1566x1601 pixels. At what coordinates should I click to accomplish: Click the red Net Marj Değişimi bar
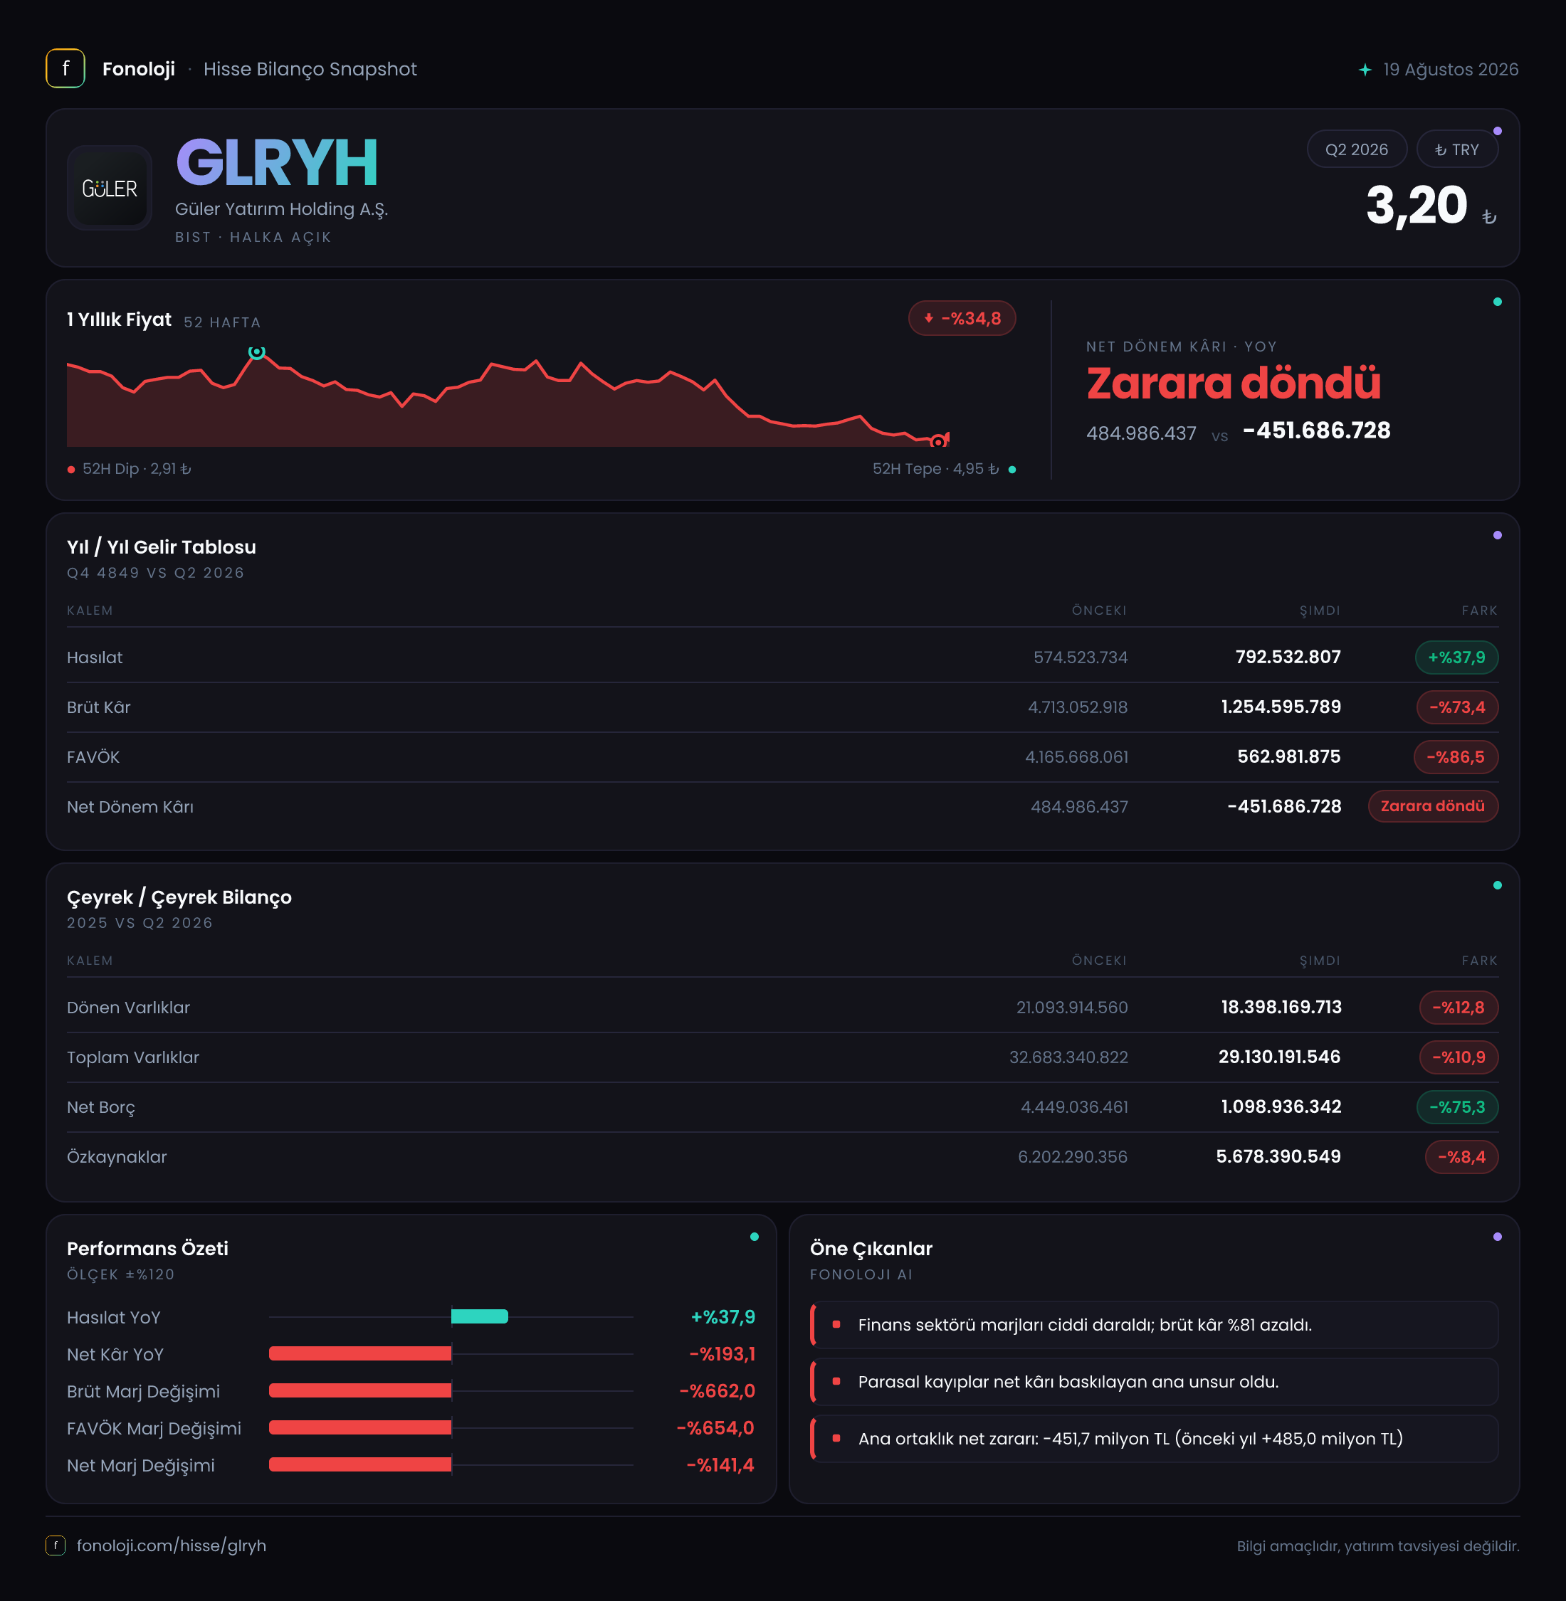[360, 1464]
